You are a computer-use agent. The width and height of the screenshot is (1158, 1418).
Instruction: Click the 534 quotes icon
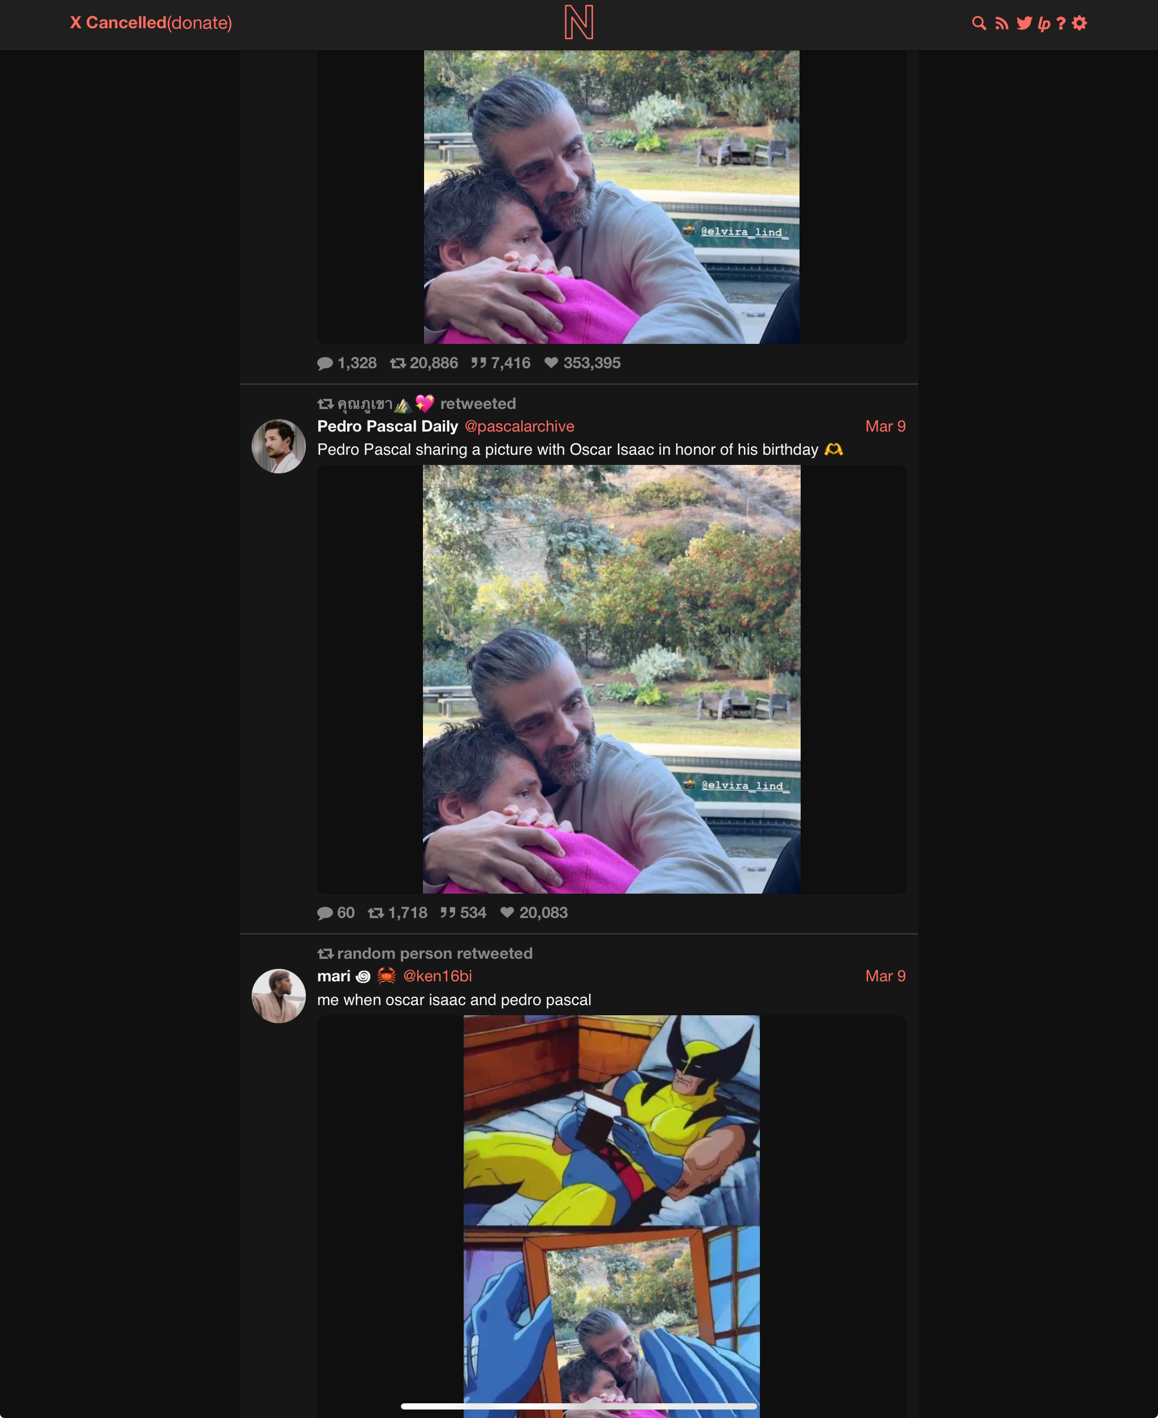[x=448, y=912]
